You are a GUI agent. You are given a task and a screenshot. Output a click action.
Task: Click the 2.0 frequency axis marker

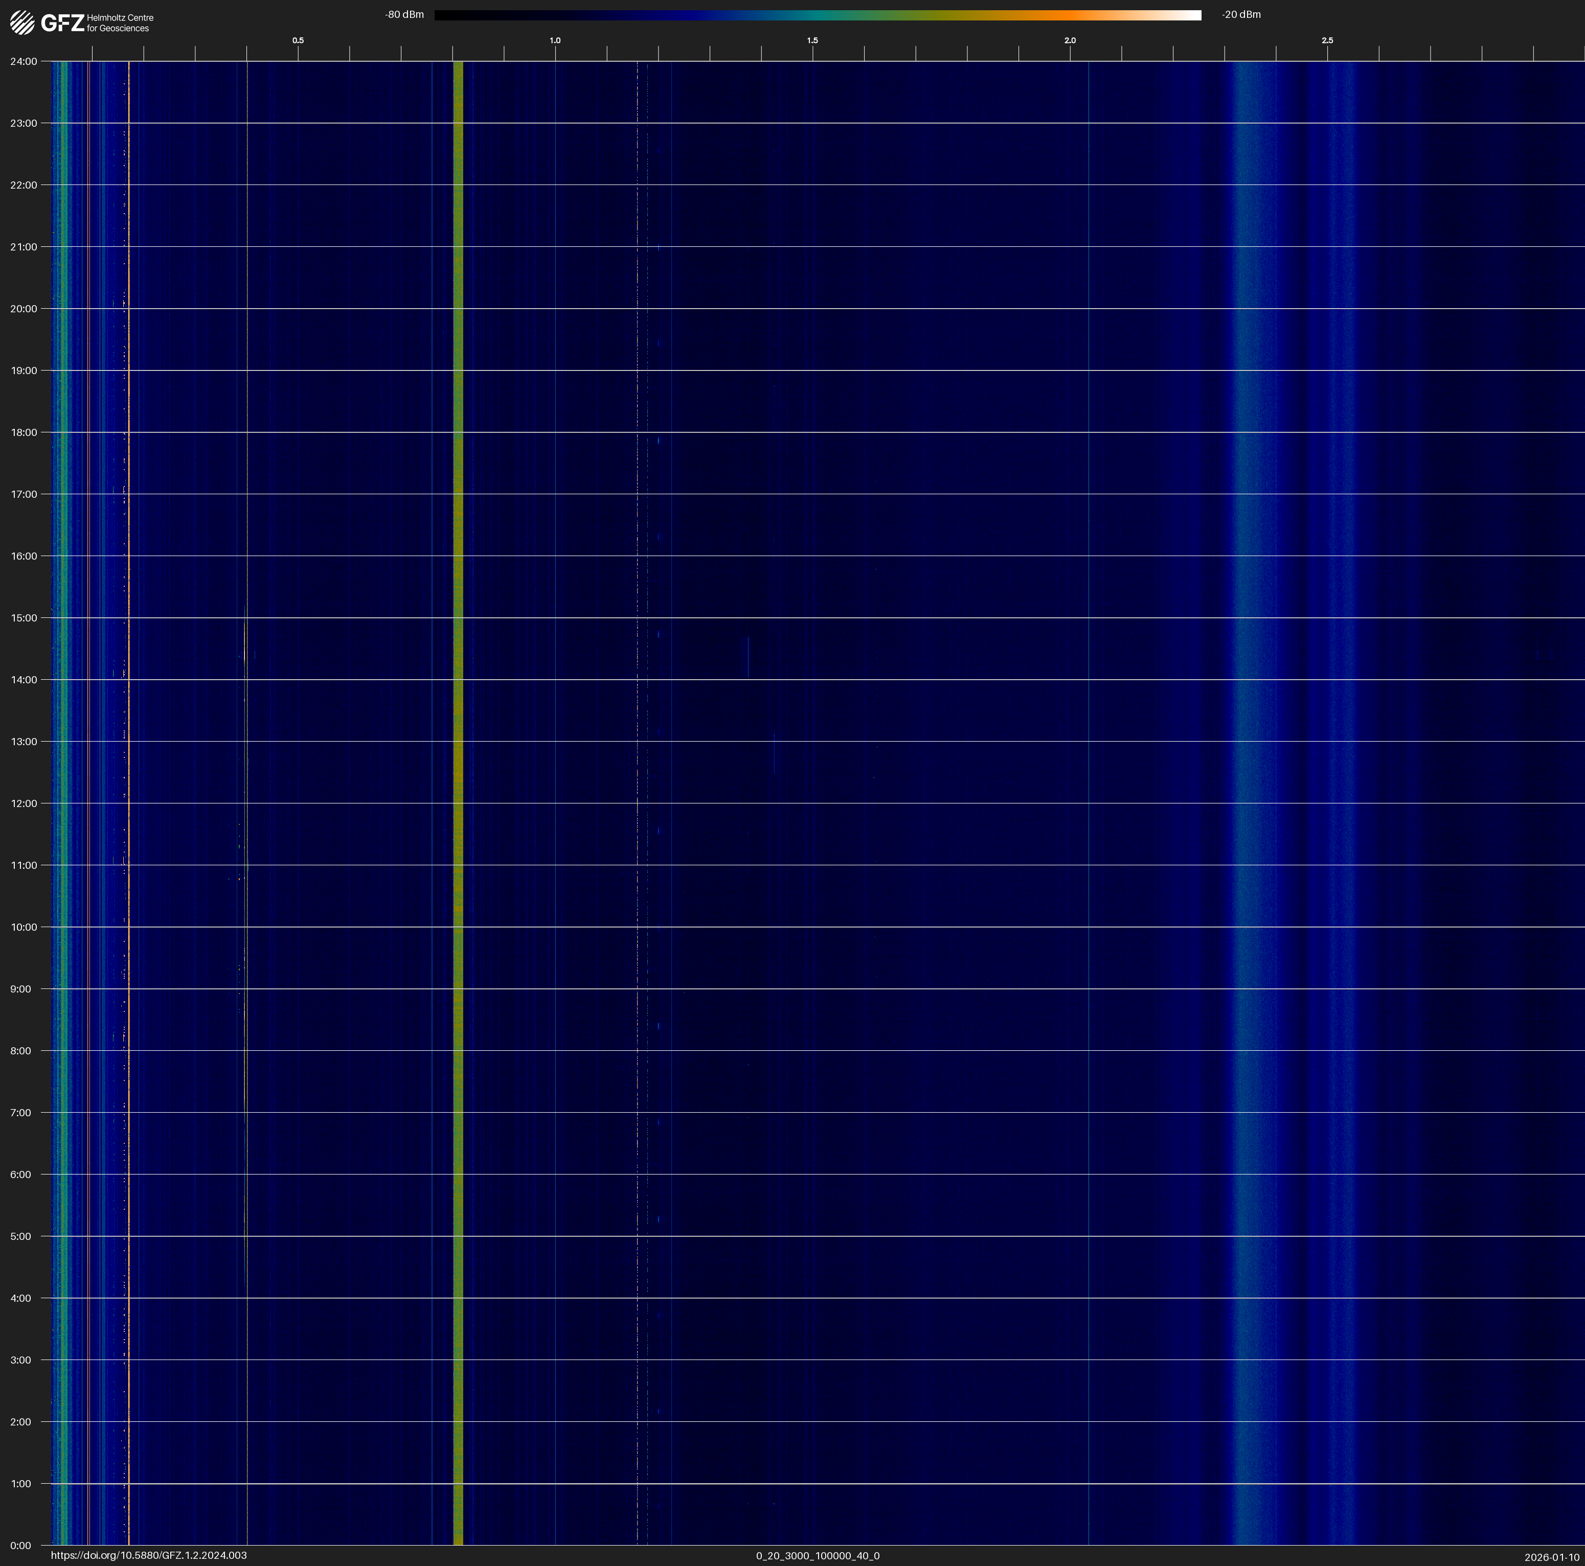(1070, 40)
